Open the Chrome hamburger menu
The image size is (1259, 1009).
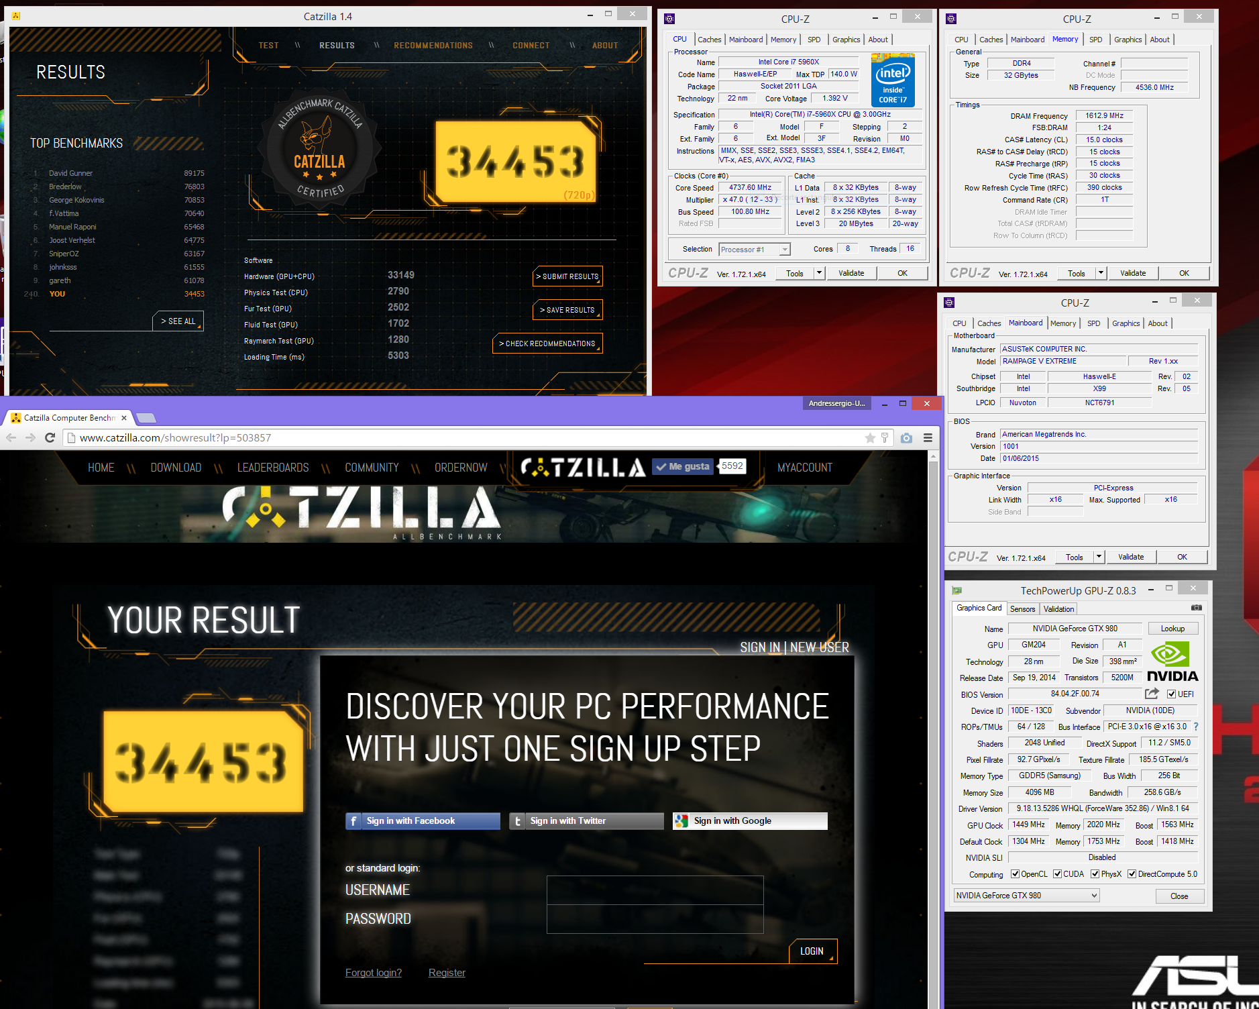tap(928, 437)
